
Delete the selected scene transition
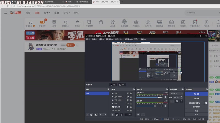(177, 101)
